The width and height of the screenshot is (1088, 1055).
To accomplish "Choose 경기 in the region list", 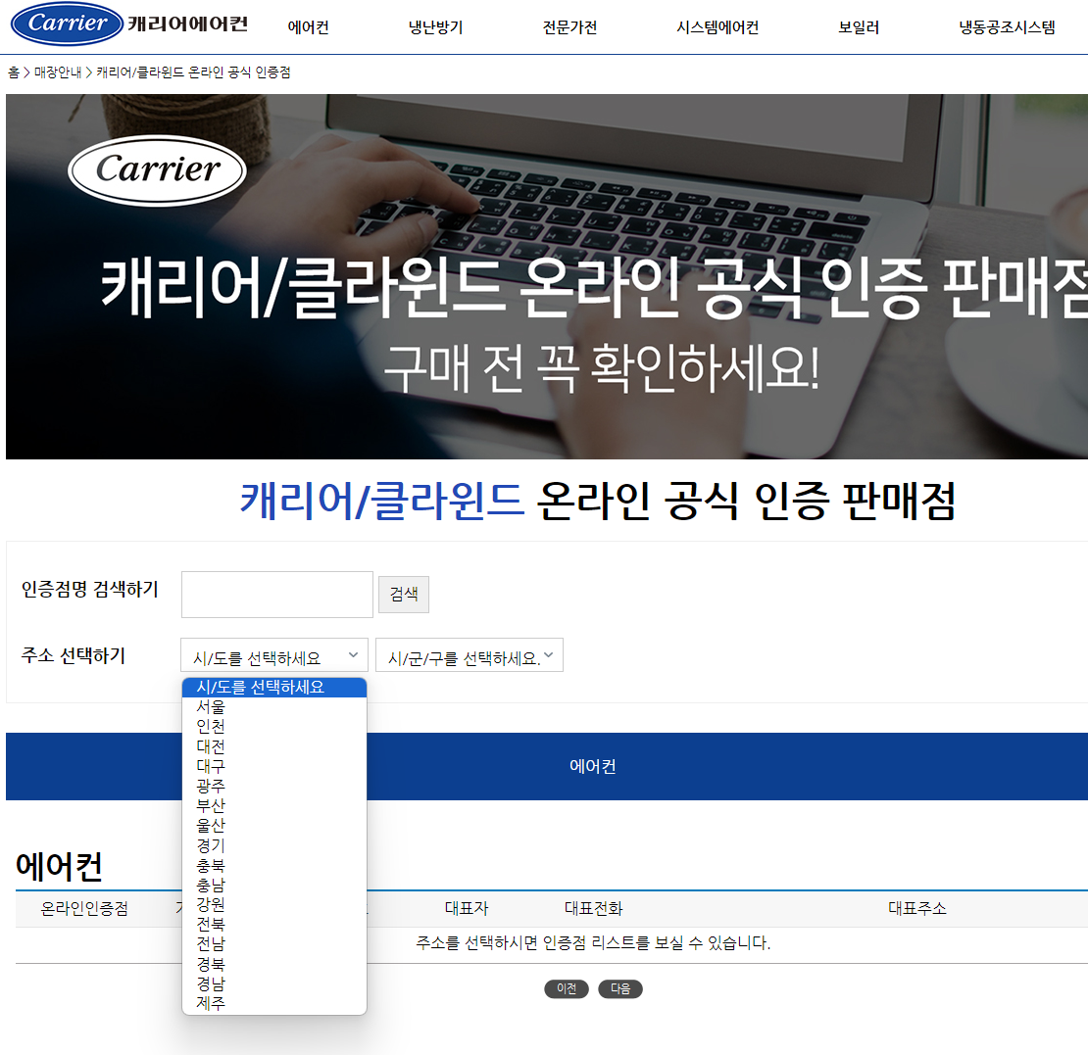I will [x=274, y=845].
